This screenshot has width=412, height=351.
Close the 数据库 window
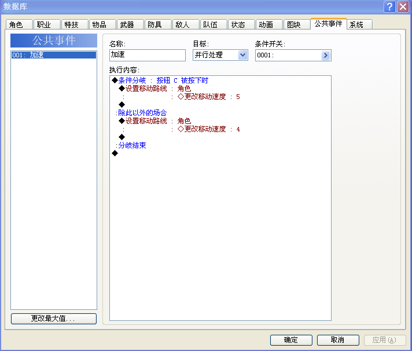[x=403, y=6]
